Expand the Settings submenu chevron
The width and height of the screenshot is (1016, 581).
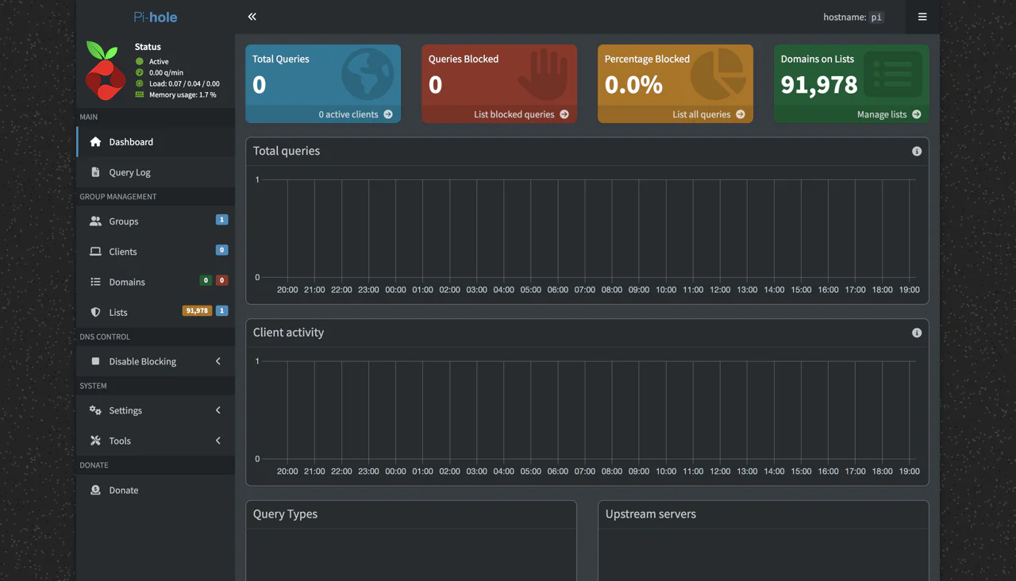(x=218, y=410)
